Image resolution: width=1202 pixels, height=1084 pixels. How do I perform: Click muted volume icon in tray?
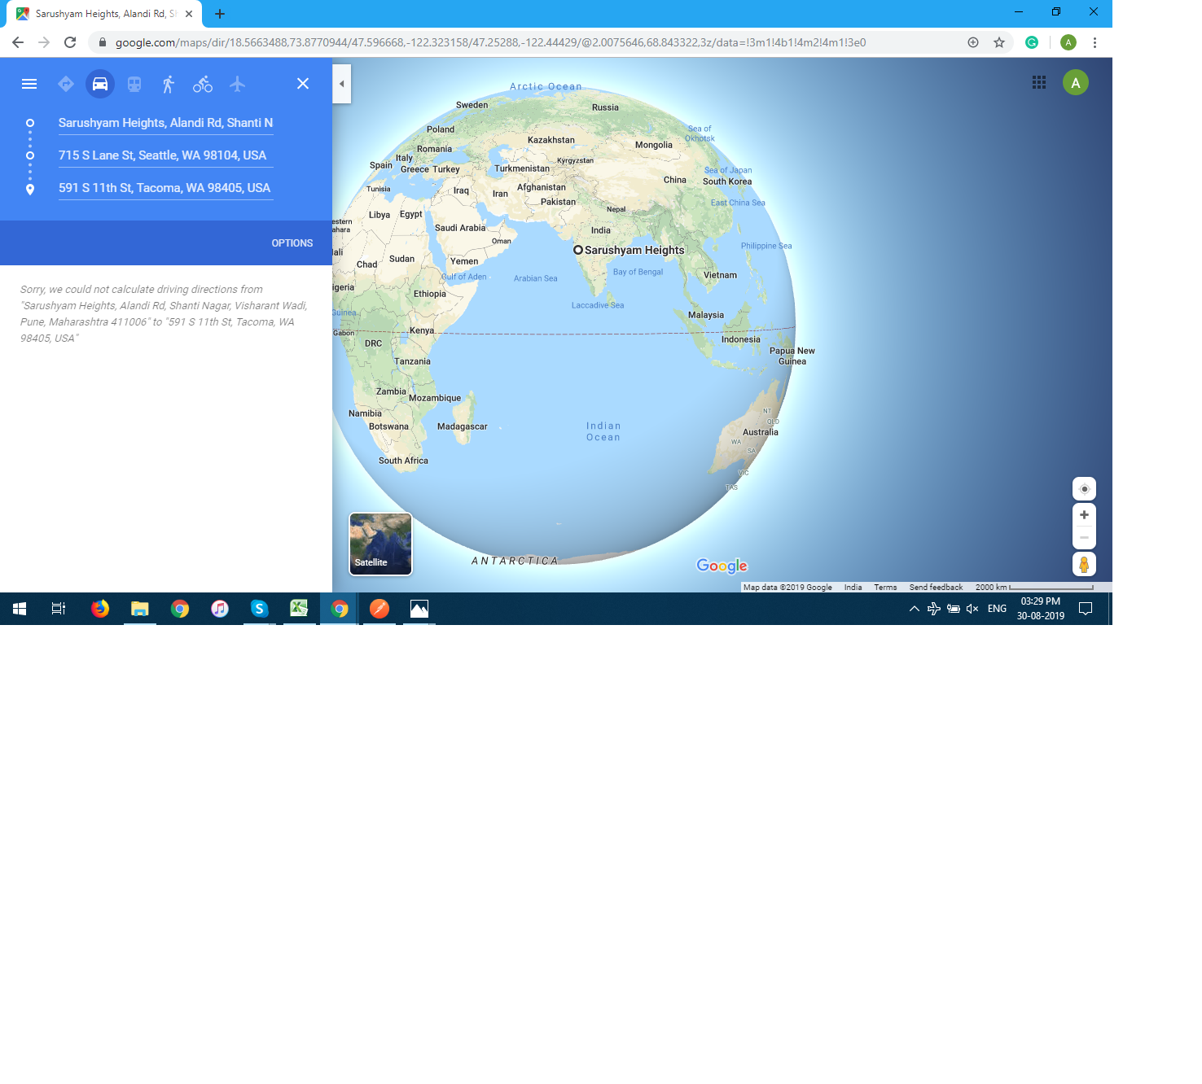(972, 609)
